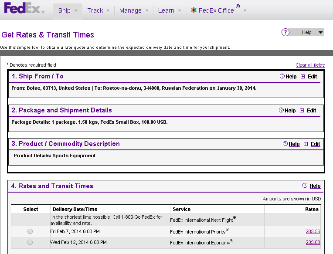Open the Ship menu
The height and width of the screenshot is (254, 333).
(x=68, y=10)
